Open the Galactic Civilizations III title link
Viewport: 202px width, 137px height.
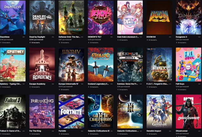click(98, 130)
